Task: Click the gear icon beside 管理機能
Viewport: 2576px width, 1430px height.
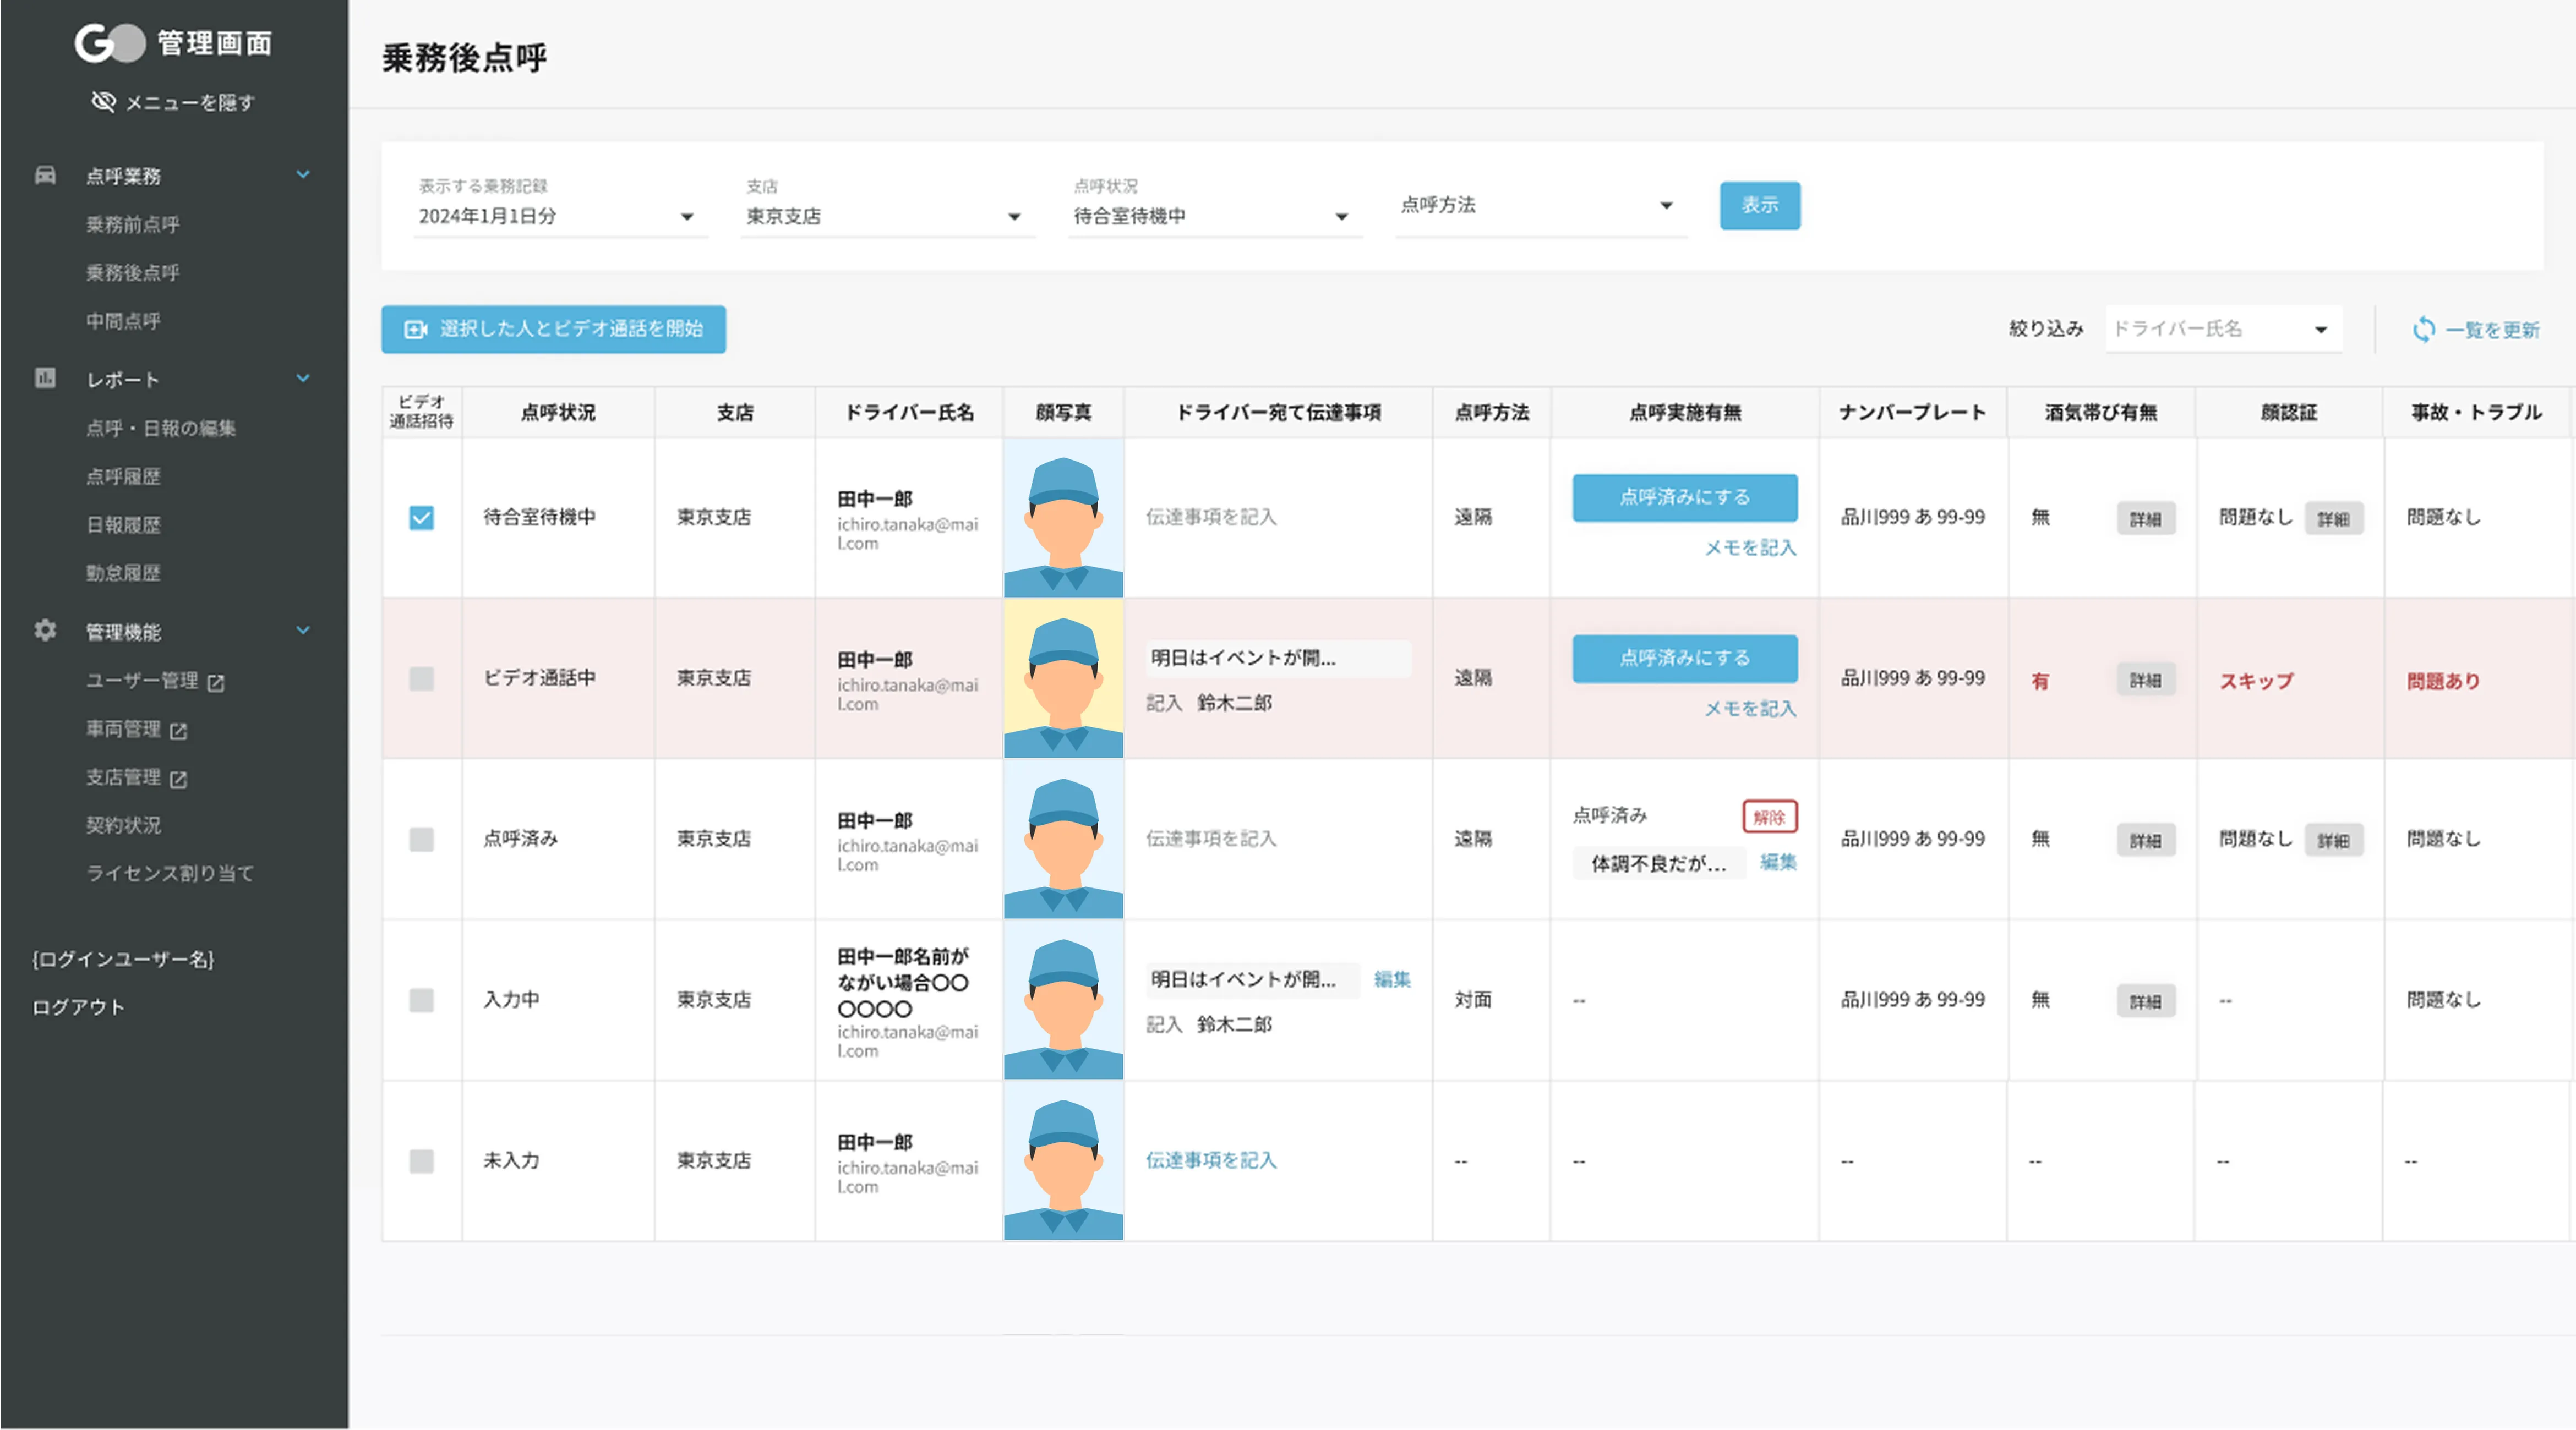Action: point(45,631)
